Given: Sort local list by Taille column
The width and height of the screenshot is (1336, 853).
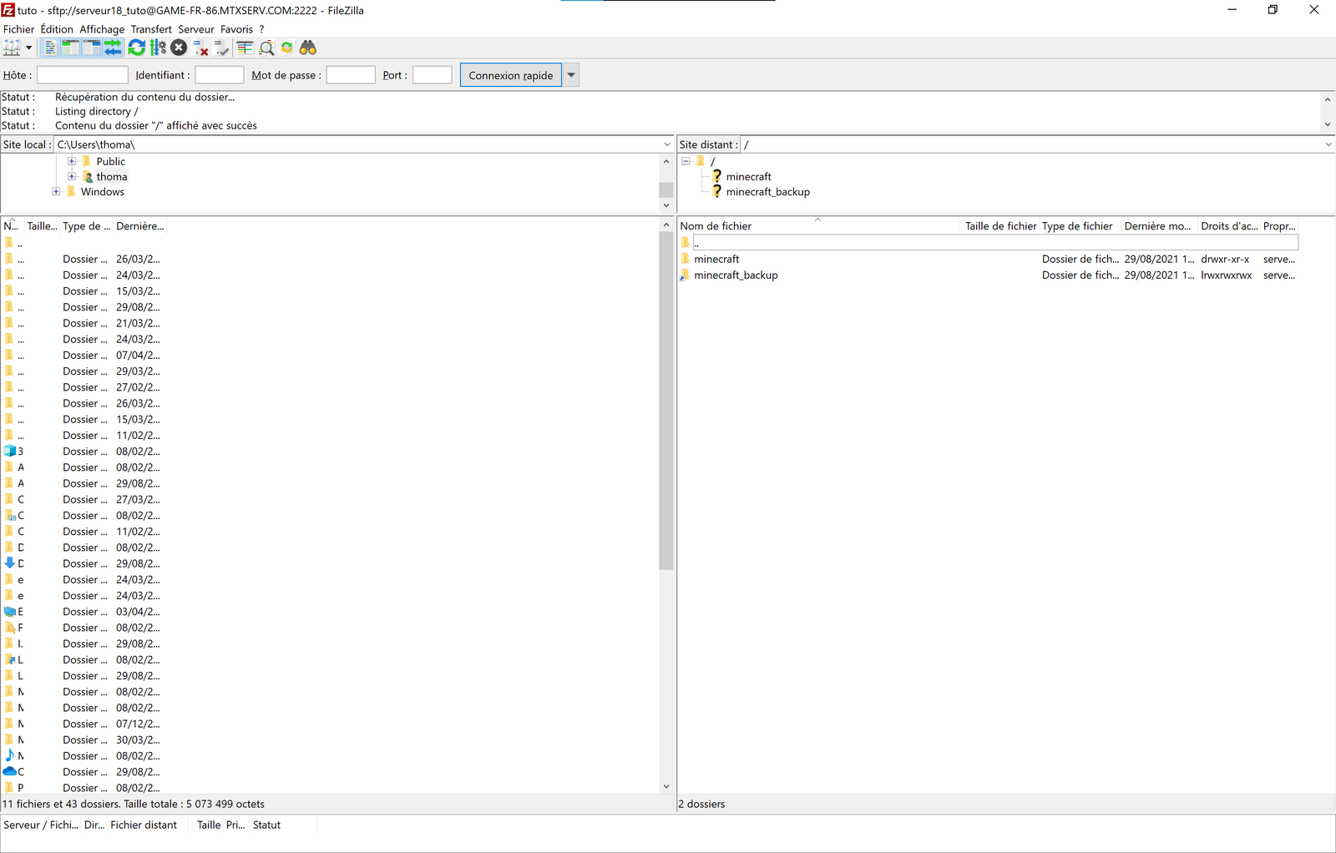Looking at the screenshot, I should pos(42,226).
